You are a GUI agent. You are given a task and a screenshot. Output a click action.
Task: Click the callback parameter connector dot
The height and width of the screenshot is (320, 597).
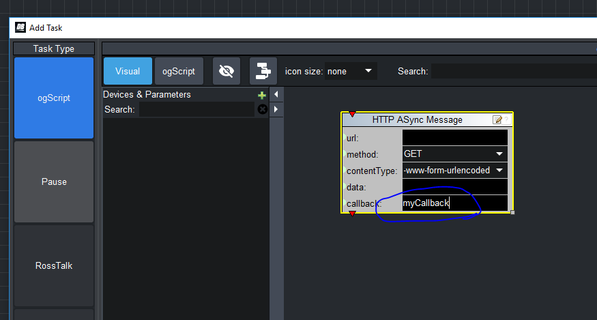click(x=344, y=202)
